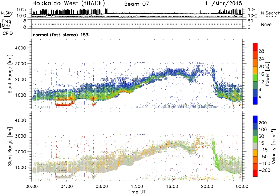Click the 16:00 time tick label
This screenshot has height=194, width=280.
(172, 187)
